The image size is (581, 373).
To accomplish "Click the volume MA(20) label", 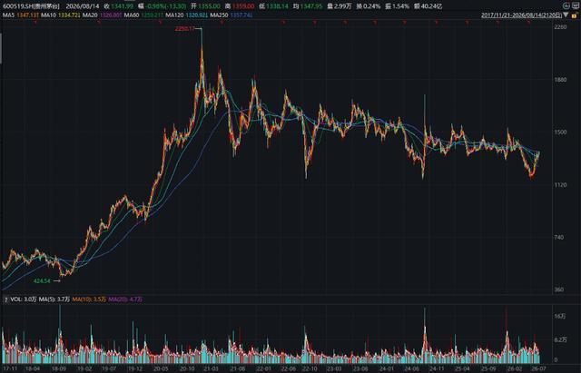I will 125,299.
